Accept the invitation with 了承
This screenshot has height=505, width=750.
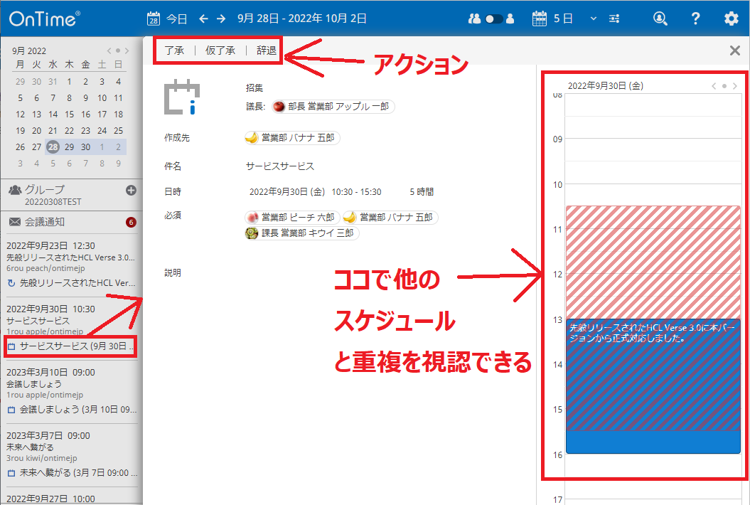click(x=174, y=51)
